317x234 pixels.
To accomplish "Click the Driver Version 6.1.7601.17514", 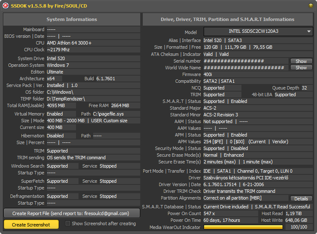I will coord(220,184).
